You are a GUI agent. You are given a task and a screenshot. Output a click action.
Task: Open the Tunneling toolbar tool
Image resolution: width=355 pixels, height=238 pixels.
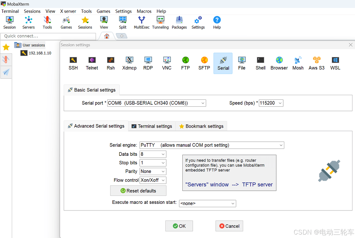point(160,23)
